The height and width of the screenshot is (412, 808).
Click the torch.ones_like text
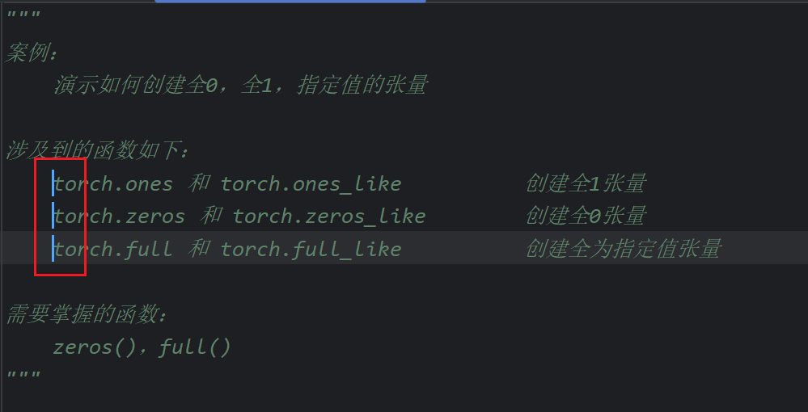pos(311,184)
